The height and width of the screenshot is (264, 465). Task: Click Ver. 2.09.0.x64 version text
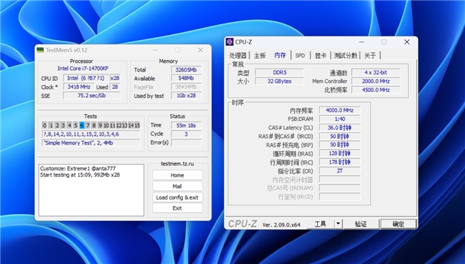(281, 225)
